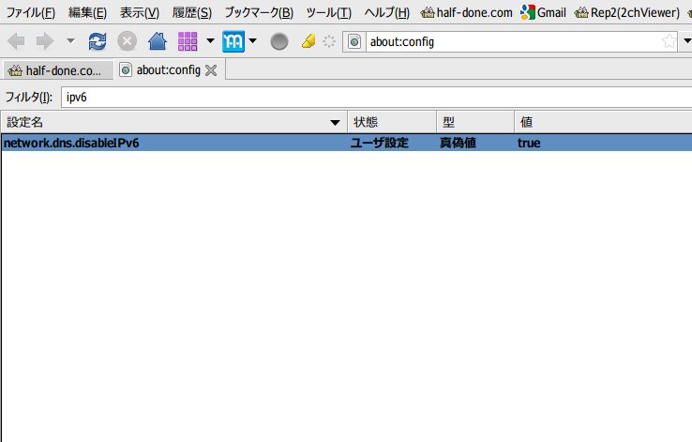Click the true value cell
Image resolution: width=692 pixels, height=442 pixels.
tap(529, 143)
